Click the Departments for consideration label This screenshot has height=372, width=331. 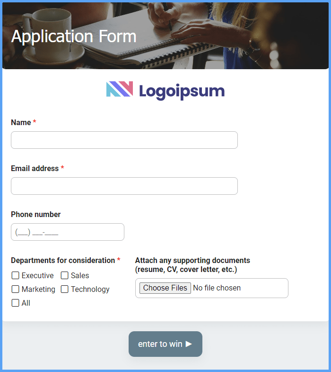(x=63, y=261)
